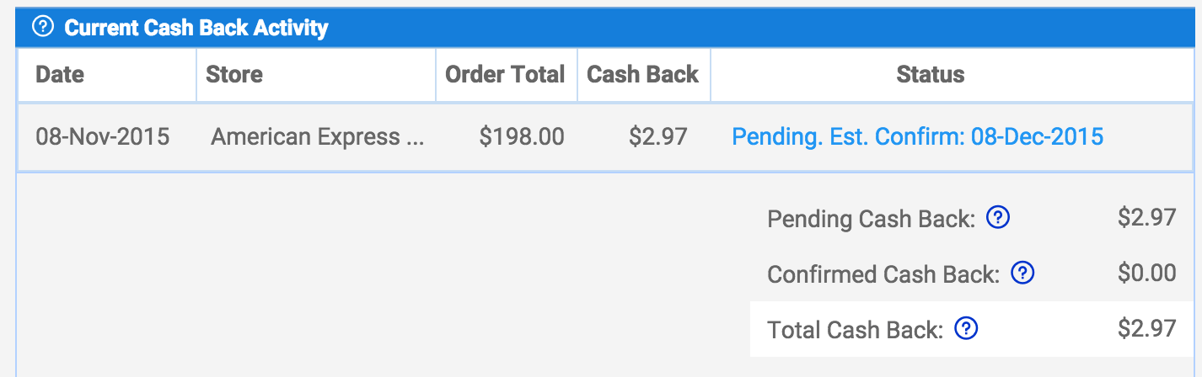Viewport: 1202px width, 377px height.
Task: Open the Total Cash Back help icon
Action: (966, 329)
